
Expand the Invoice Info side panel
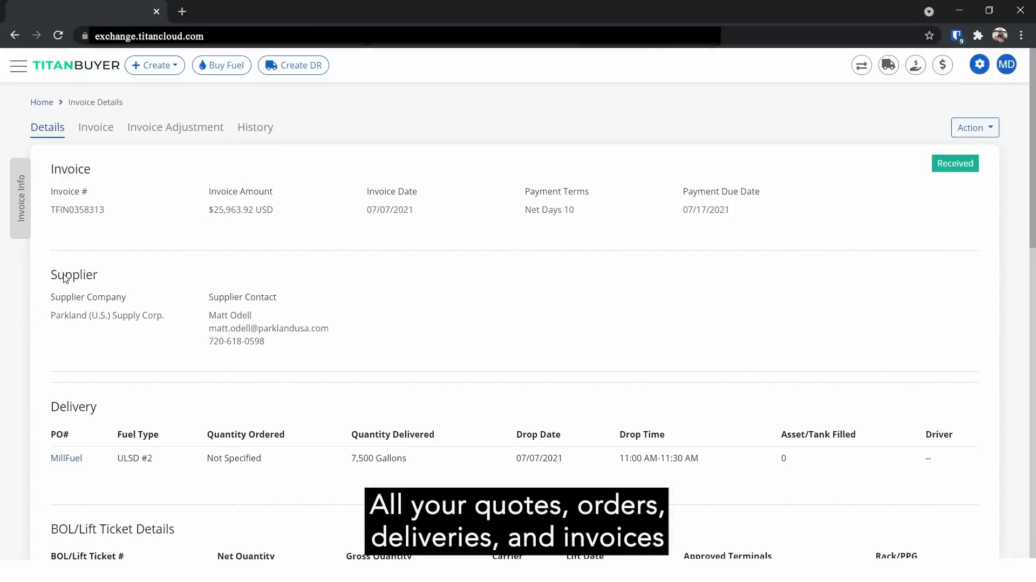(x=20, y=198)
